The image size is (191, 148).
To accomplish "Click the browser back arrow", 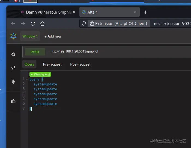I will [x=13, y=24].
